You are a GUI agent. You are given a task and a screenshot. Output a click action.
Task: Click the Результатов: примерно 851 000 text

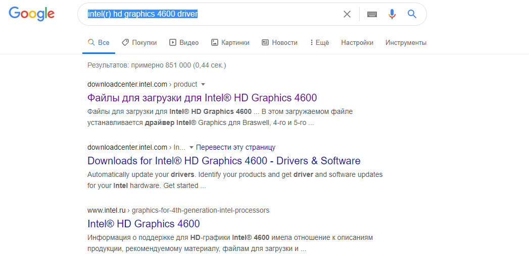157,66
